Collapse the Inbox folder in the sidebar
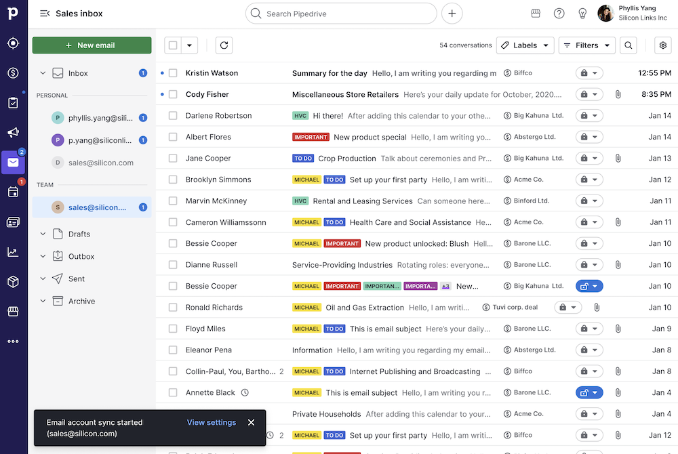The image size is (678, 454). (x=42, y=73)
